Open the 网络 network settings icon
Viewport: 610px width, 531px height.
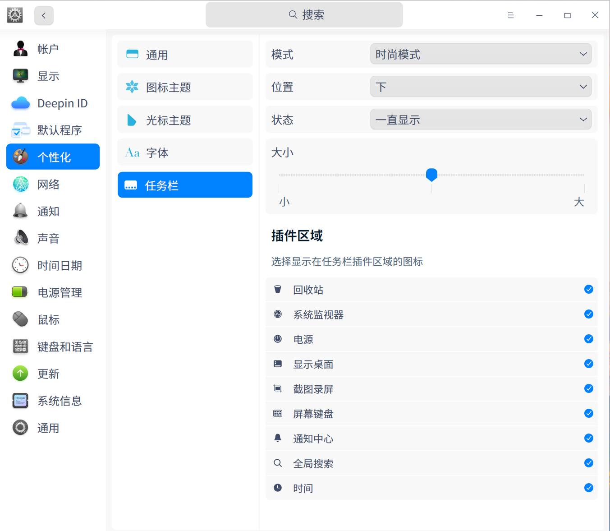click(x=20, y=184)
